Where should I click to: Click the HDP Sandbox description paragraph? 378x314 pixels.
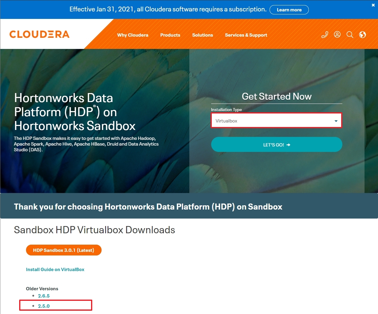[x=86, y=144]
